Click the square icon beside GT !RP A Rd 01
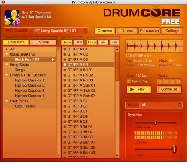The height and width of the screenshot is (162, 187). pyautogui.click(x=65, y=70)
